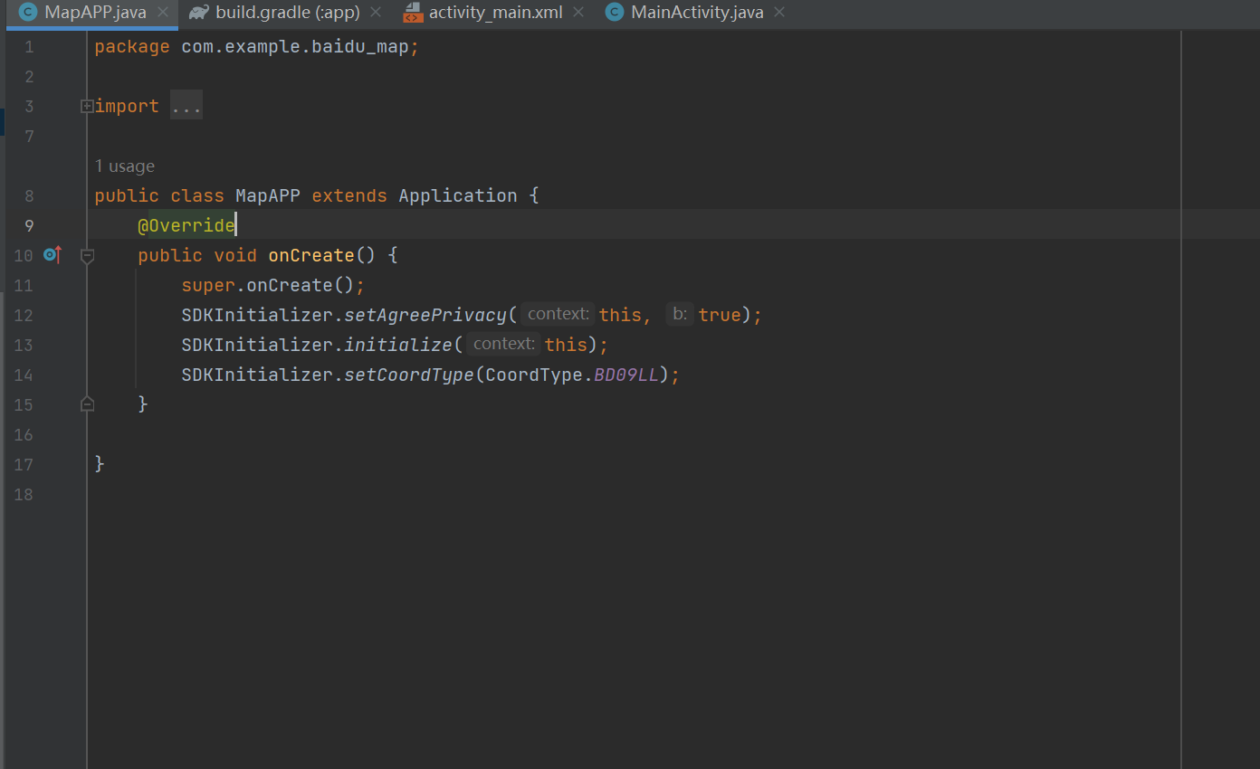This screenshot has width=1260, height=769.
Task: Click line number 8 in the gutter
Action: pos(29,195)
